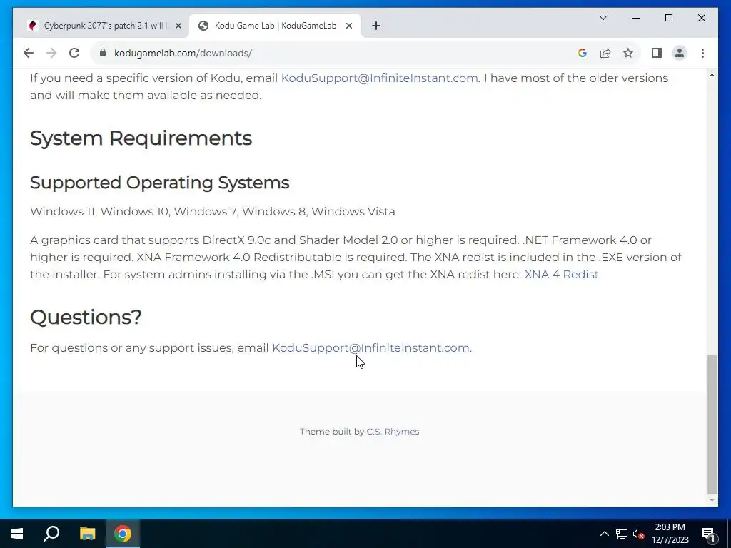The image size is (731, 548).
Task: Bookmark this page with the star icon
Action: pos(628,53)
